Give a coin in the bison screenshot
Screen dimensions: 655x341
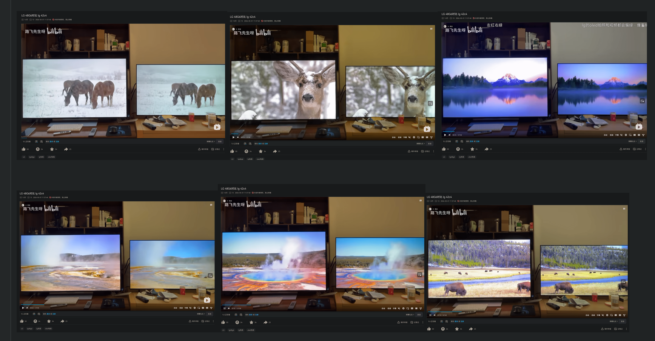(x=443, y=329)
